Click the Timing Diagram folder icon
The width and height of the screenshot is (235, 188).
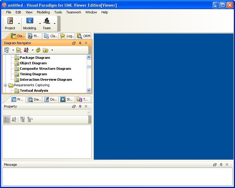pos(17,74)
